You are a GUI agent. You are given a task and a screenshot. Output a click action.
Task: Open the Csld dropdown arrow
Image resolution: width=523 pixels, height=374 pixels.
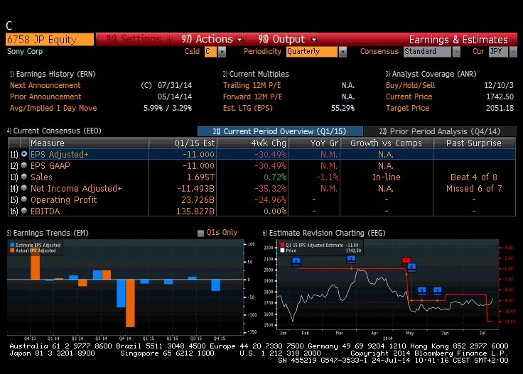click(x=222, y=52)
